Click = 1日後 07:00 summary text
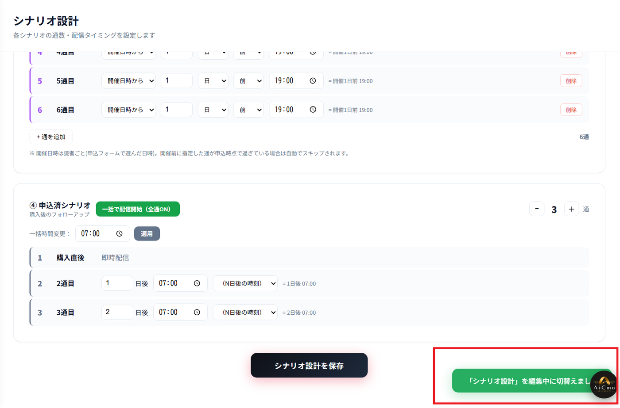The width and height of the screenshot is (620, 408). 299,284
